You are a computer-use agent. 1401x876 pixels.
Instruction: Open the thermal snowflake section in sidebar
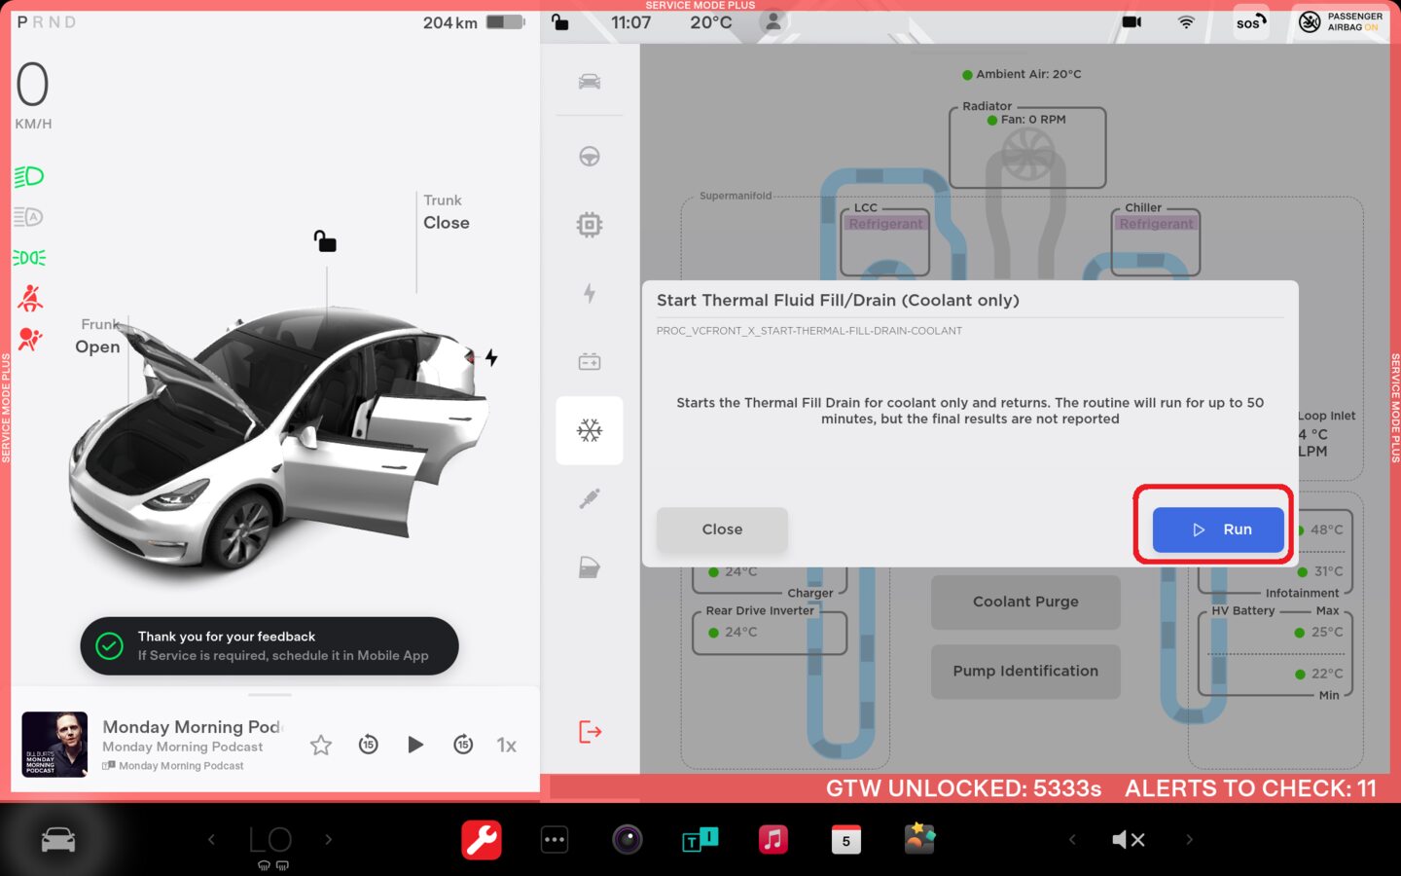(x=590, y=430)
